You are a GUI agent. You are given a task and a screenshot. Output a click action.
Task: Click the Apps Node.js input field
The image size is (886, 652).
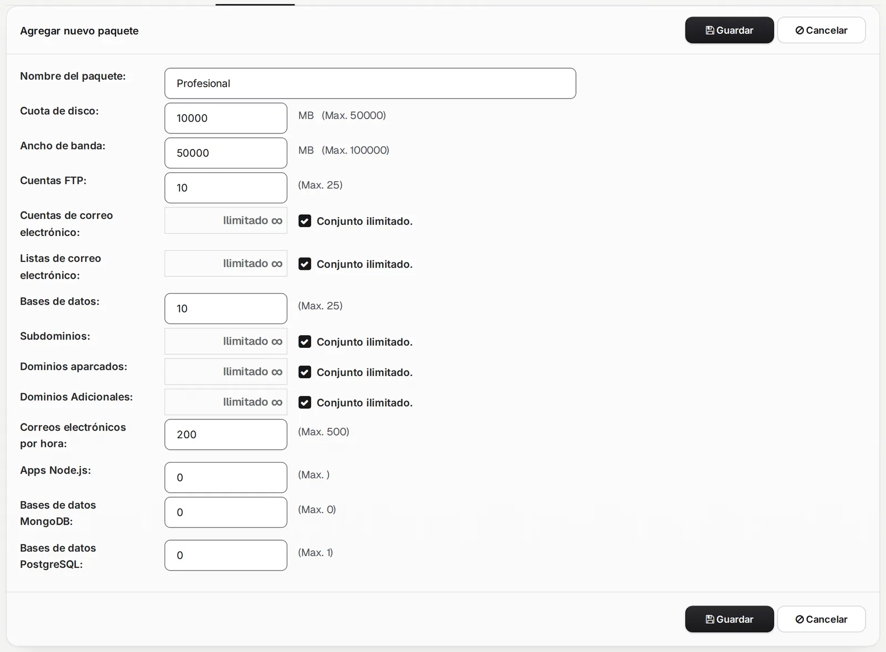(x=225, y=478)
